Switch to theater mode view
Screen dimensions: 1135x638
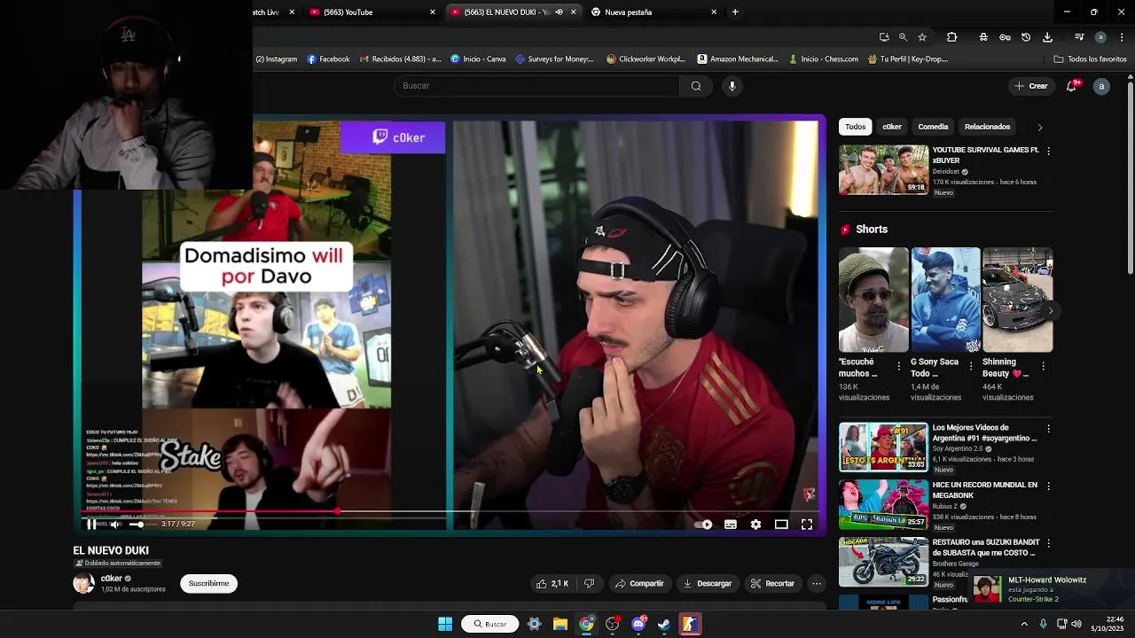(781, 525)
